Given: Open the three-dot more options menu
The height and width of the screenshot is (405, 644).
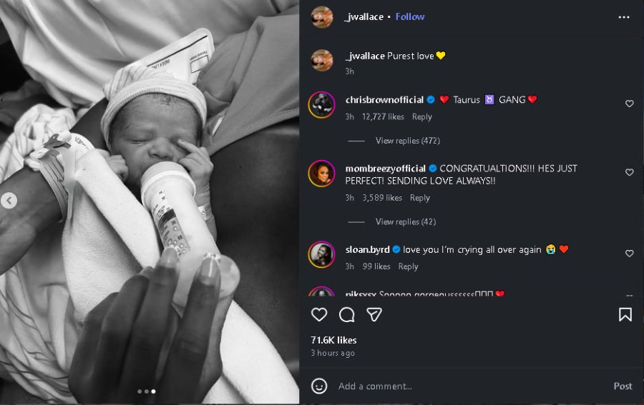Looking at the screenshot, I should tap(624, 16).
